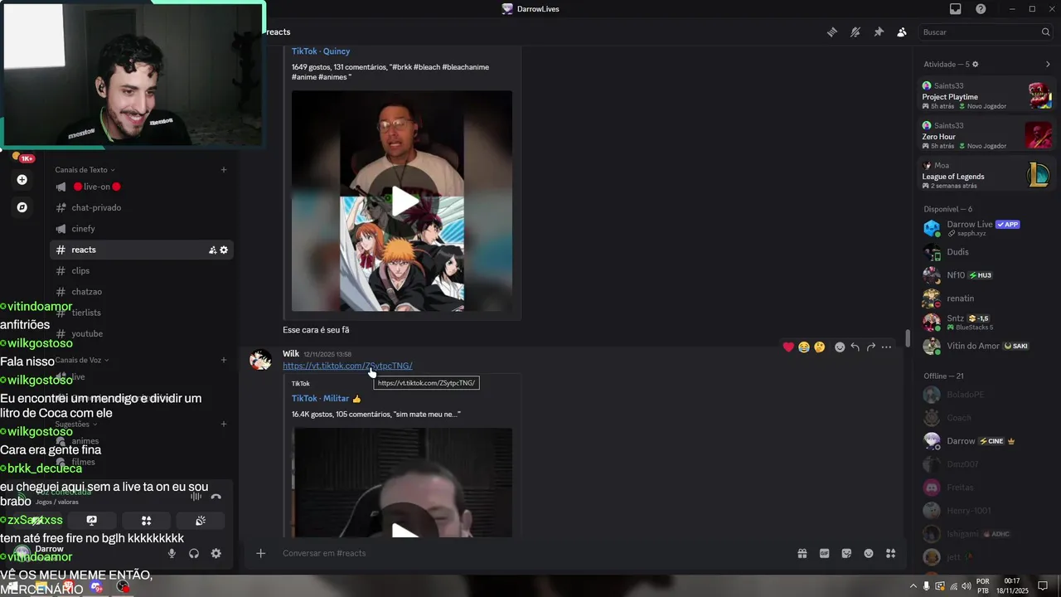The image size is (1061, 597).
Task: React with red heart emoji
Action: coord(788,347)
